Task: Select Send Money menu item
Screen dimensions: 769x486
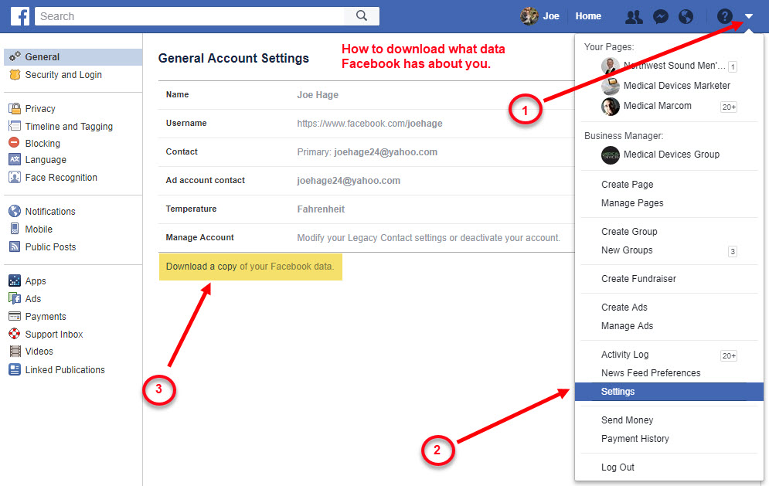Action: (628, 420)
